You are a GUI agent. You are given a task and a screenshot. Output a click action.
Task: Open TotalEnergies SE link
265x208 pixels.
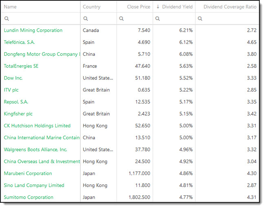coord(21,66)
